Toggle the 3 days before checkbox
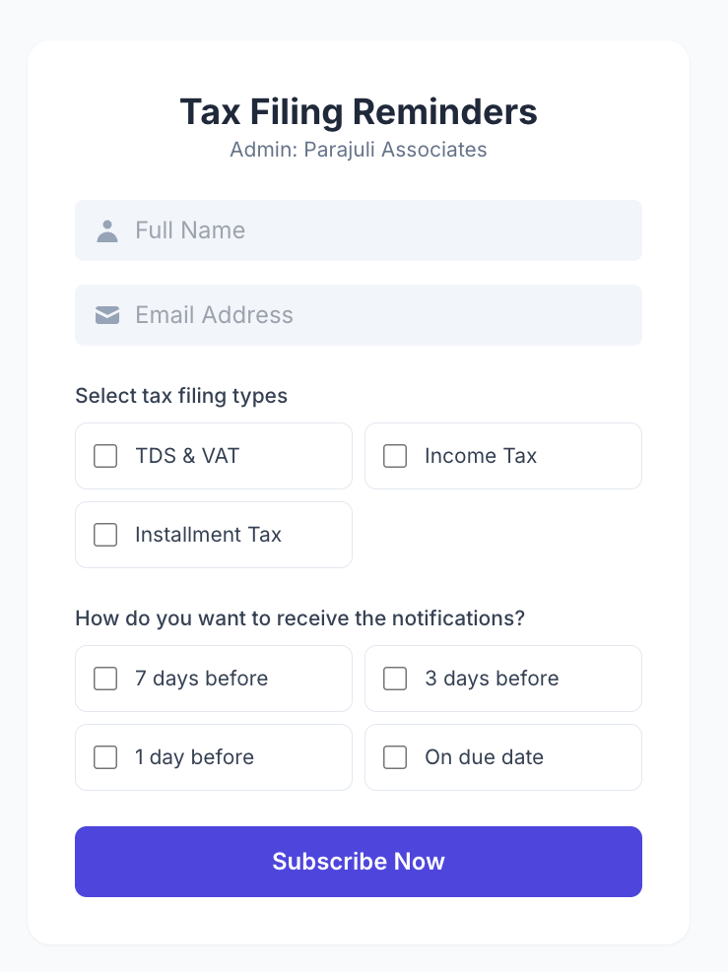 tap(395, 679)
